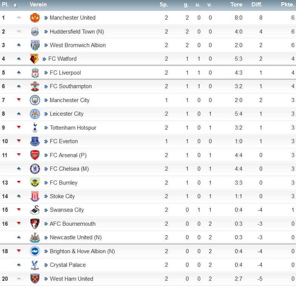Click the West Ham United crest
296x286 pixels.
tap(35, 279)
